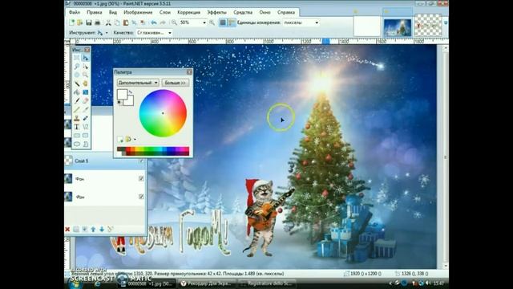Select the Eraser tool

86,100
